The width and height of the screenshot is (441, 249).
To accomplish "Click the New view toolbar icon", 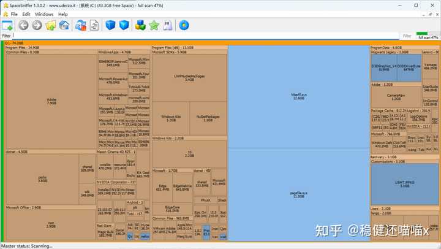I will (x=7, y=26).
